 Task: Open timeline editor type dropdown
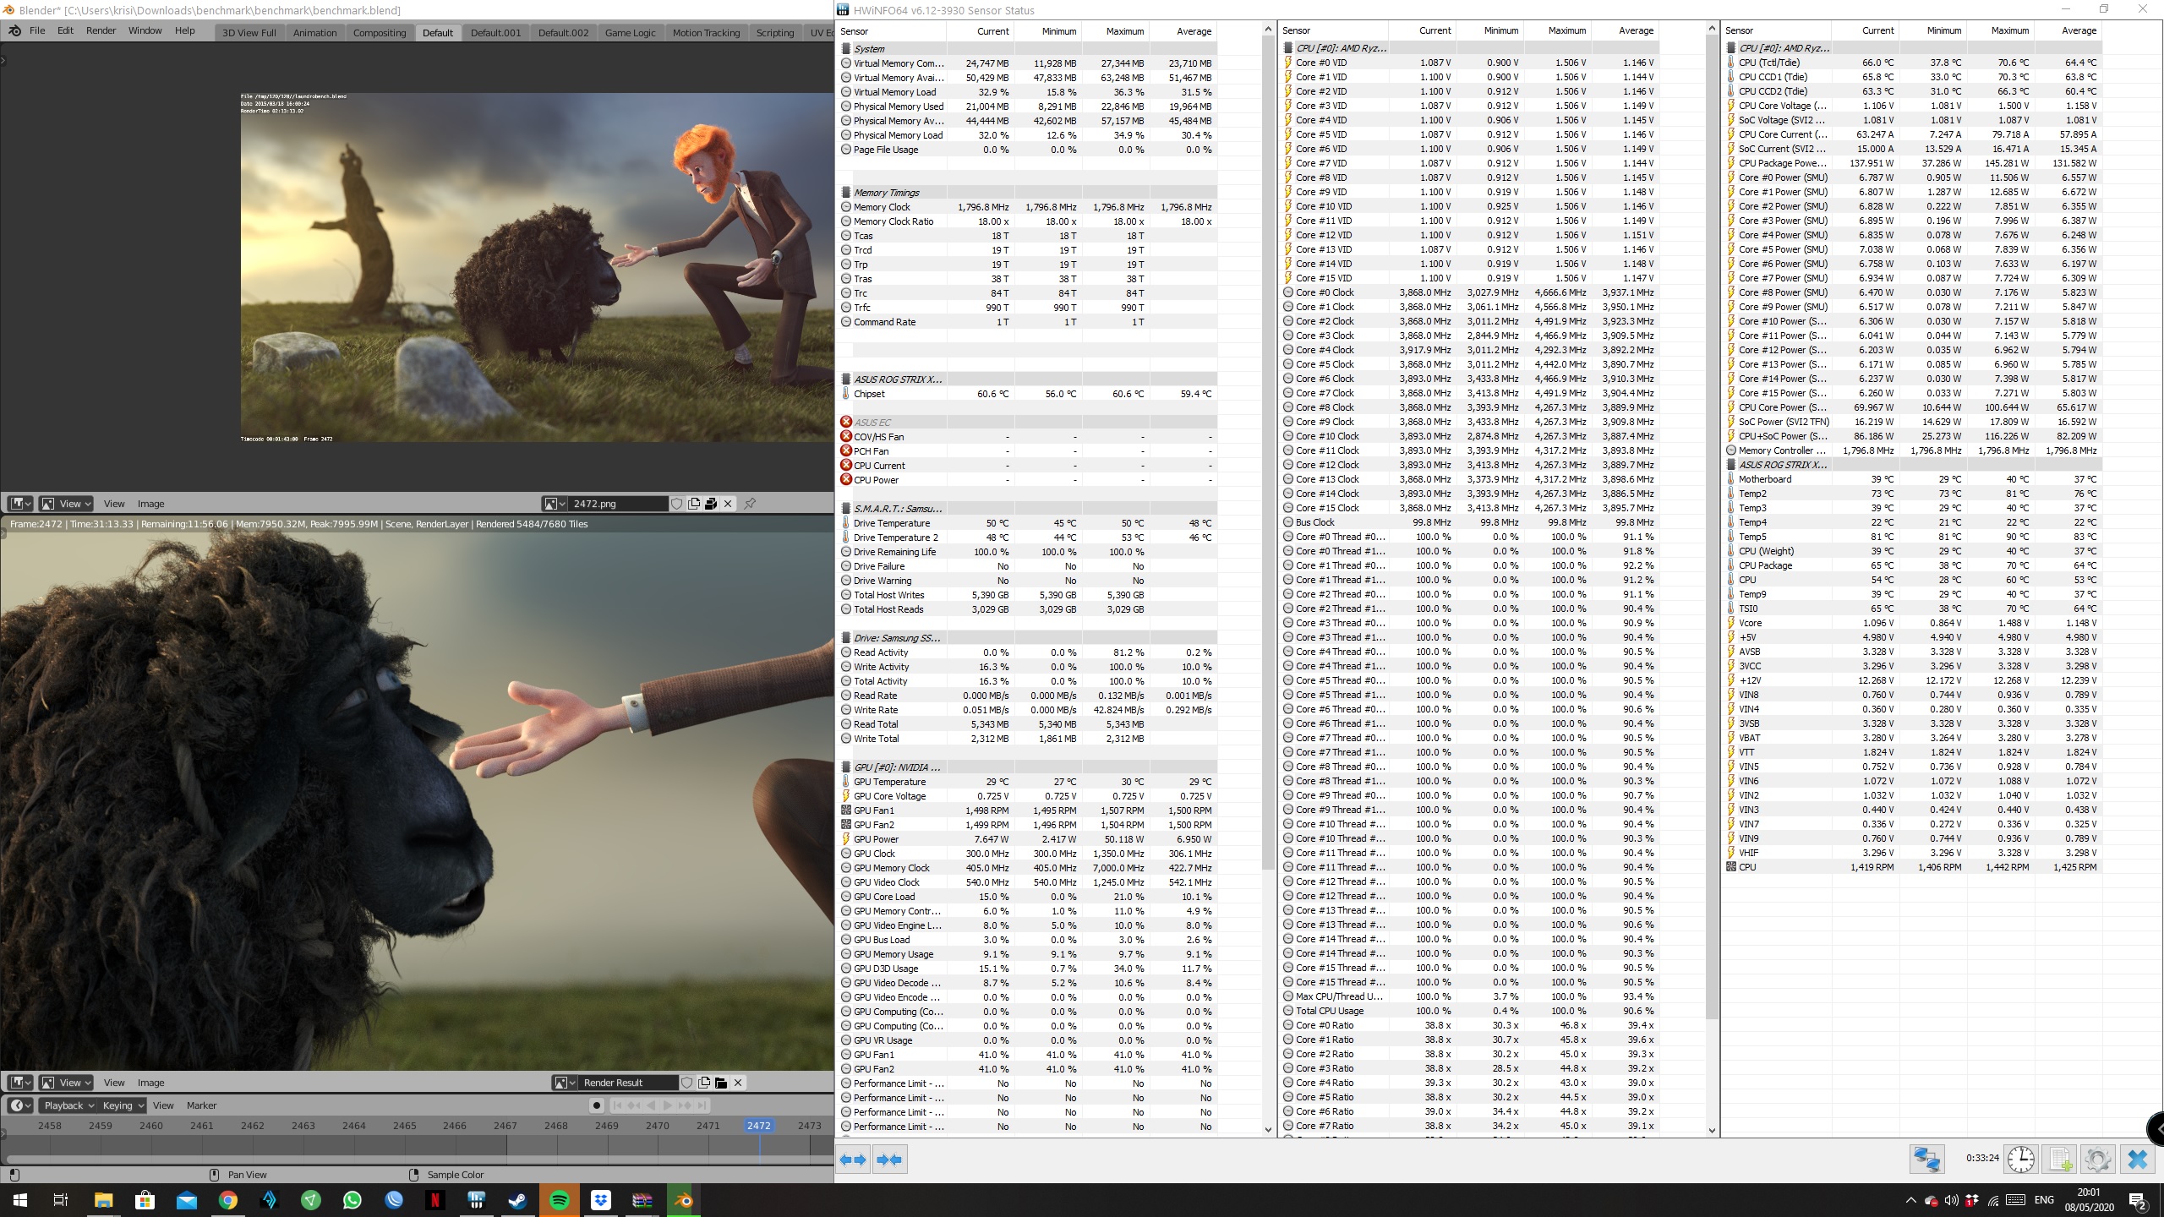pos(20,1105)
